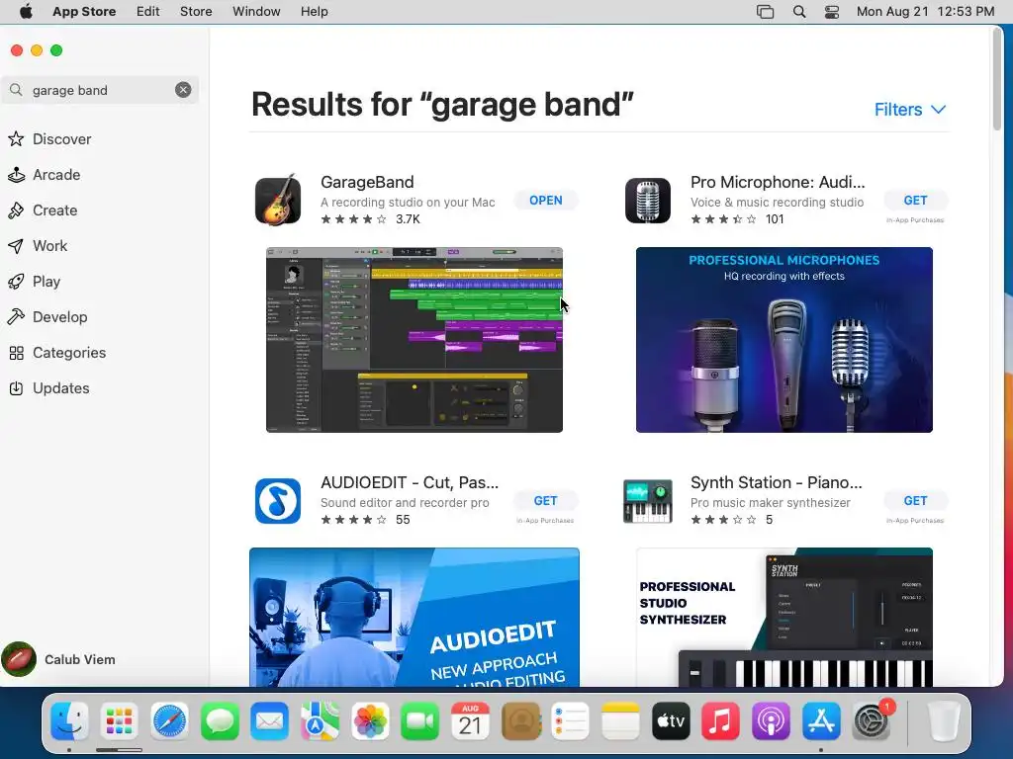
Task: Click the garage band search field
Action: tap(100, 90)
